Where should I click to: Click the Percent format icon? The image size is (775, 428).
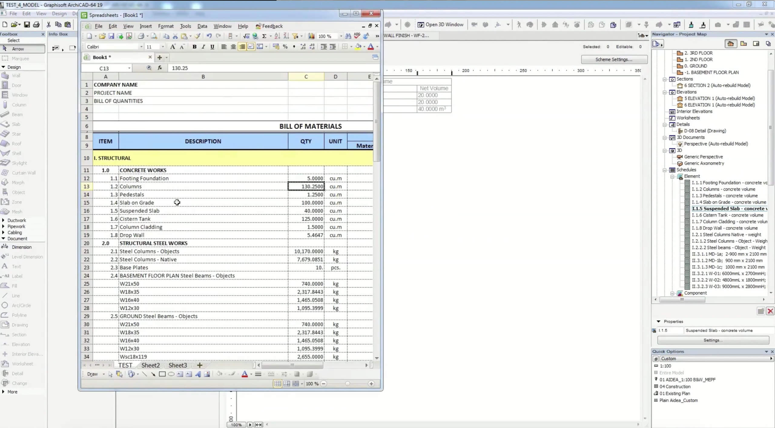pyautogui.click(x=285, y=47)
